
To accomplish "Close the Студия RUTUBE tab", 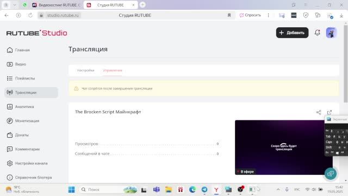I will [x=133, y=5].
